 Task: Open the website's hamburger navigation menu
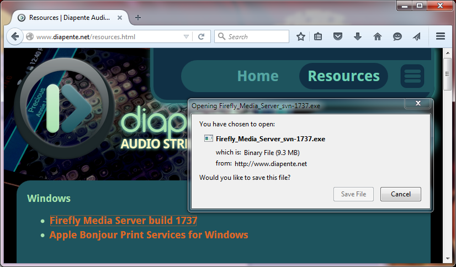coord(412,76)
